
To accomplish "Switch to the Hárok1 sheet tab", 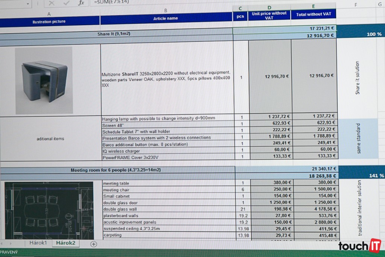I will pyautogui.click(x=38, y=243).
